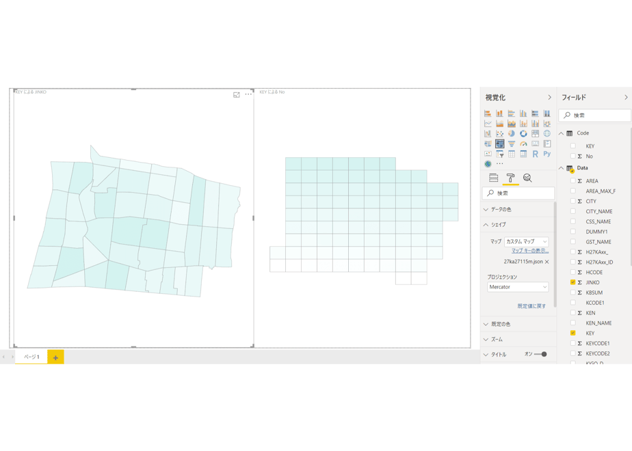Collapse the Data table in fields
The height and width of the screenshot is (451, 632).
(x=561, y=168)
